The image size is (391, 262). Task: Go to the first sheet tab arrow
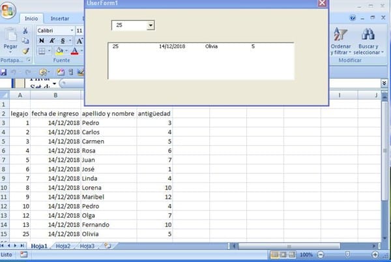pos(2,246)
